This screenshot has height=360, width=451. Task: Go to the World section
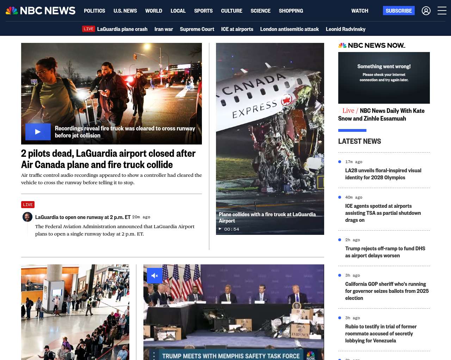coord(154,11)
